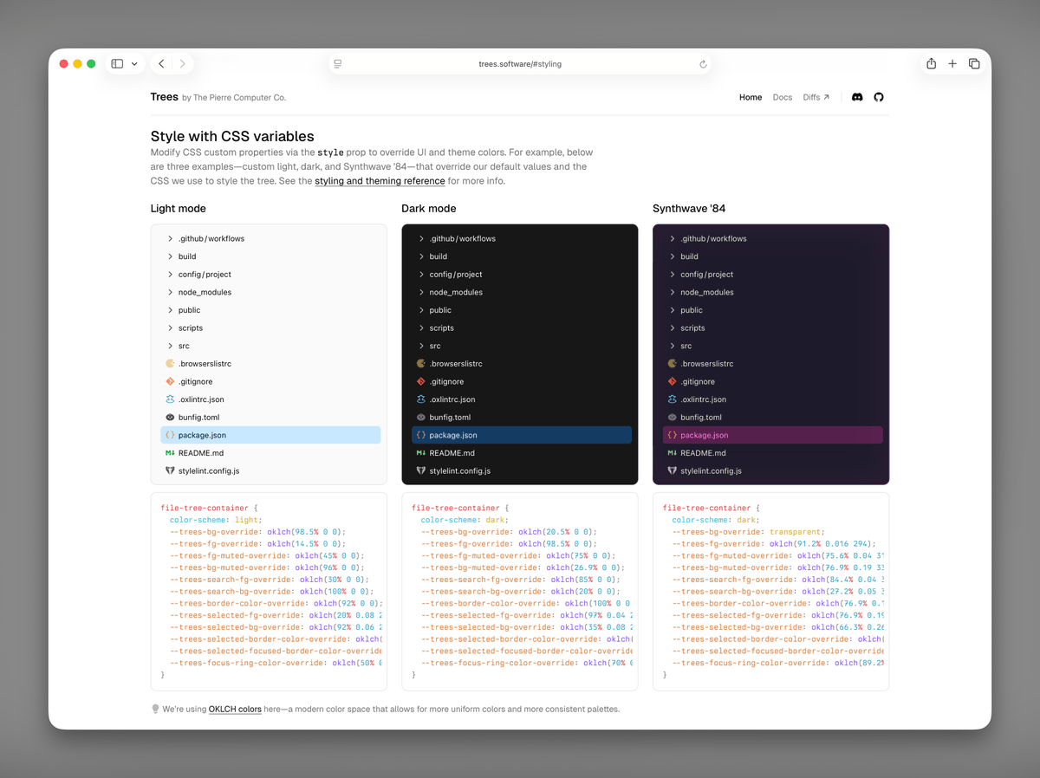The width and height of the screenshot is (1040, 778).
Task: Open the Diffs external nav link
Action: pyautogui.click(x=816, y=97)
